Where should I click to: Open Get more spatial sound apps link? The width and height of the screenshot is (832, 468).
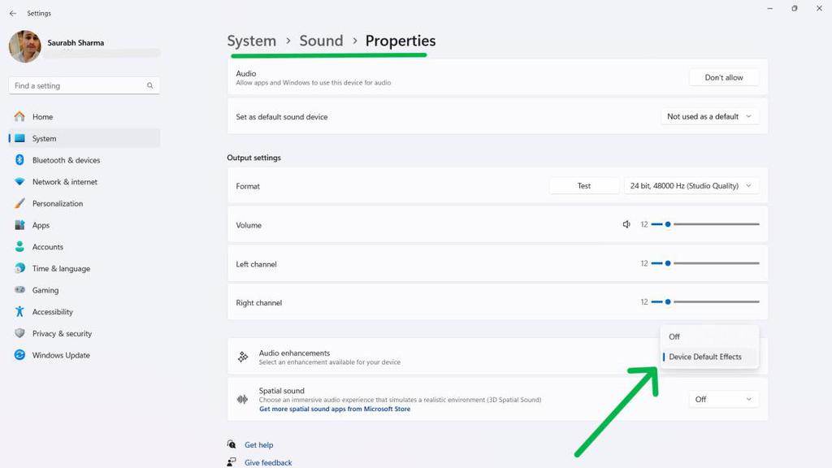click(335, 409)
